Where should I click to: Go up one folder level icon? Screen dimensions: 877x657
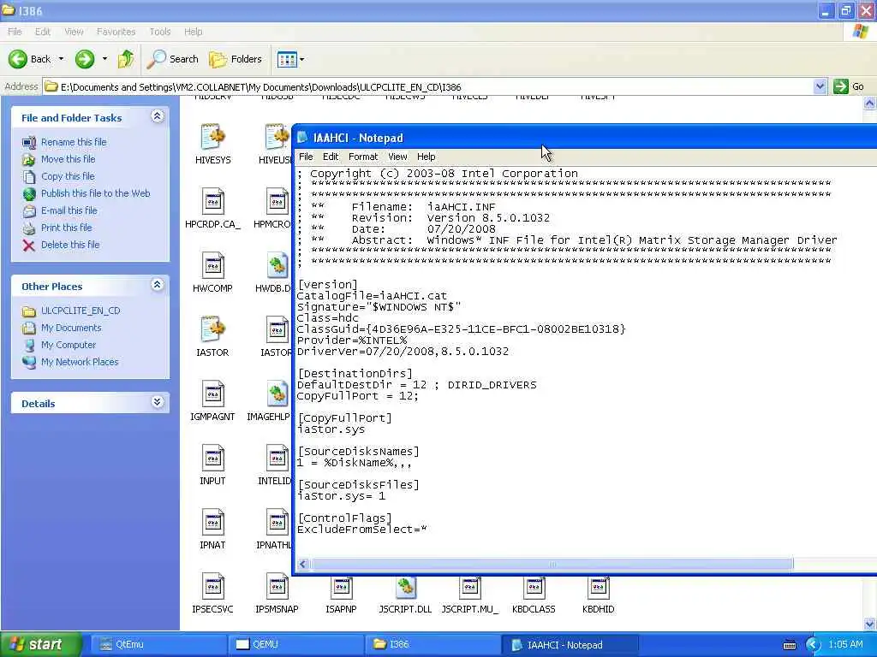[x=126, y=59]
